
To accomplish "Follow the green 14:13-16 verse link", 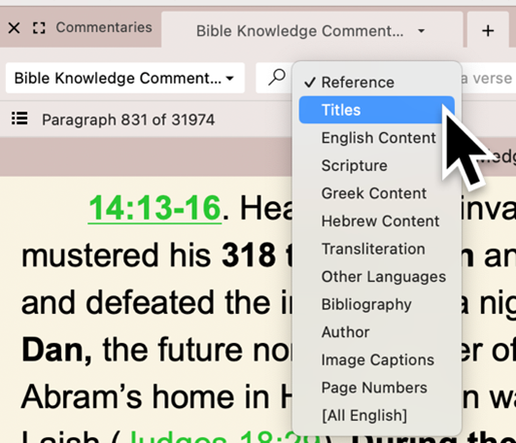I will (155, 208).
